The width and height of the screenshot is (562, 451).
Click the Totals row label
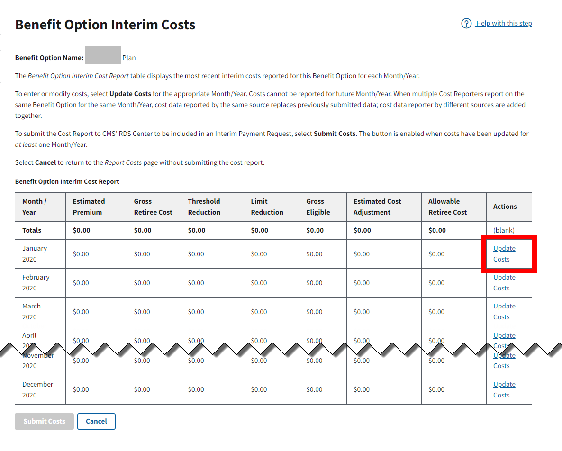[x=32, y=230]
